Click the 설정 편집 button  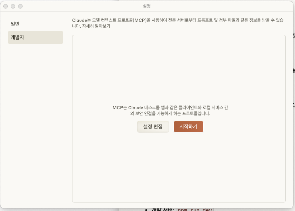pyautogui.click(x=153, y=127)
